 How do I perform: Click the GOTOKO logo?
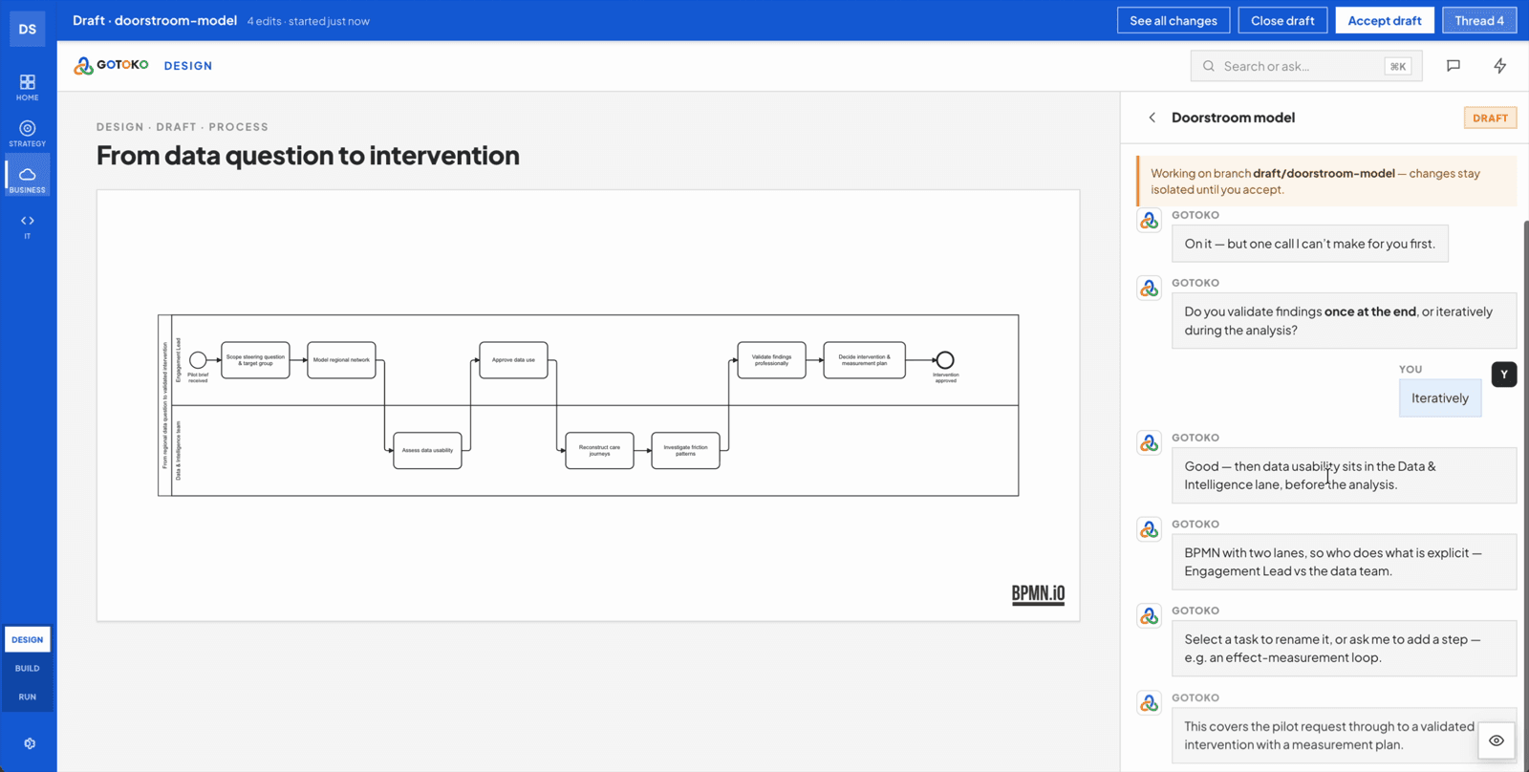click(111, 65)
